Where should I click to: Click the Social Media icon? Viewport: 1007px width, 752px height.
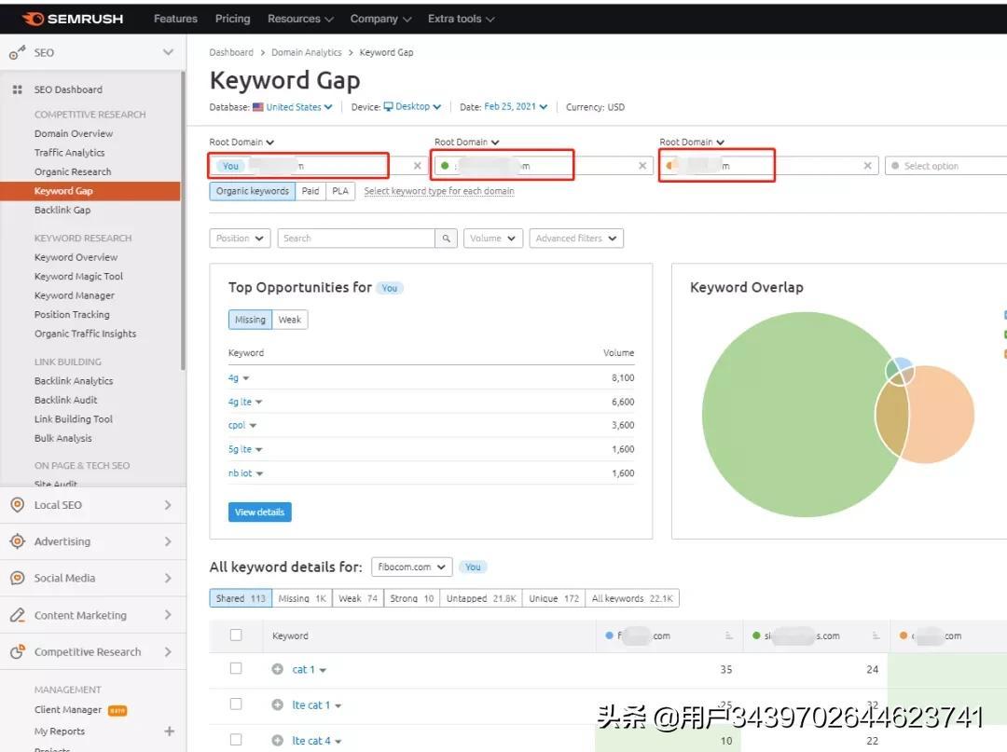[x=18, y=578]
